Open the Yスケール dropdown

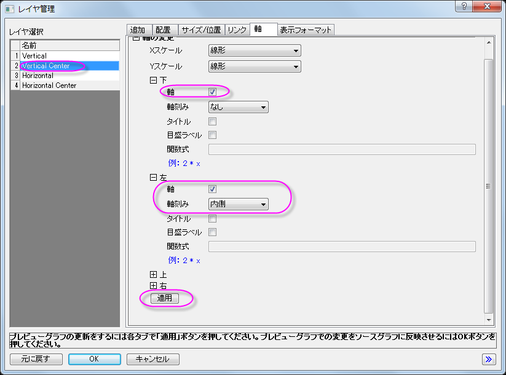coord(255,66)
